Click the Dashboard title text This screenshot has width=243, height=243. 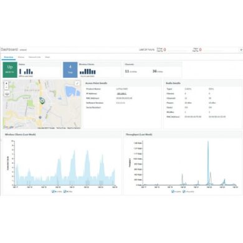9,50
